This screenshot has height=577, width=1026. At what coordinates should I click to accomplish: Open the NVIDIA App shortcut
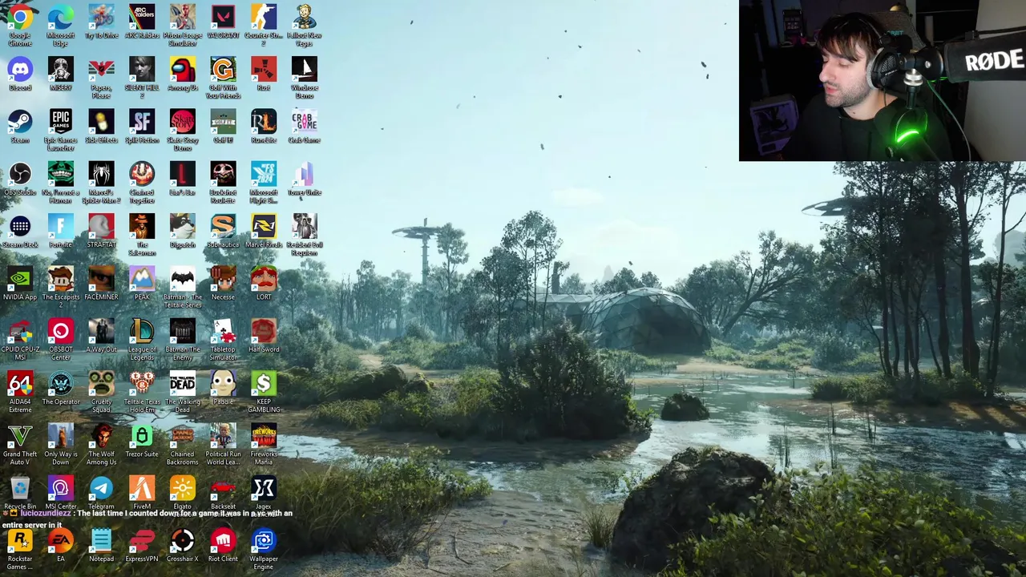click(20, 279)
